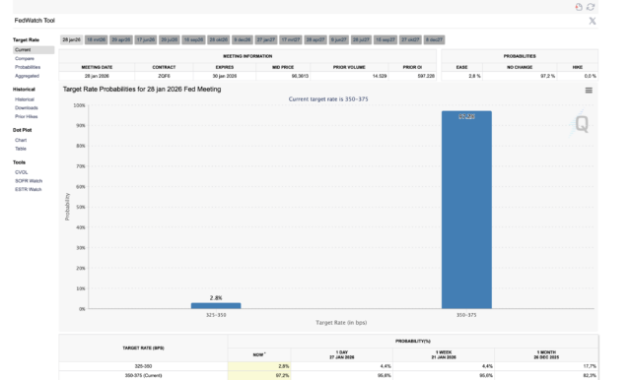Click the 1 Day 27 Jan 2026 header

coord(342,354)
